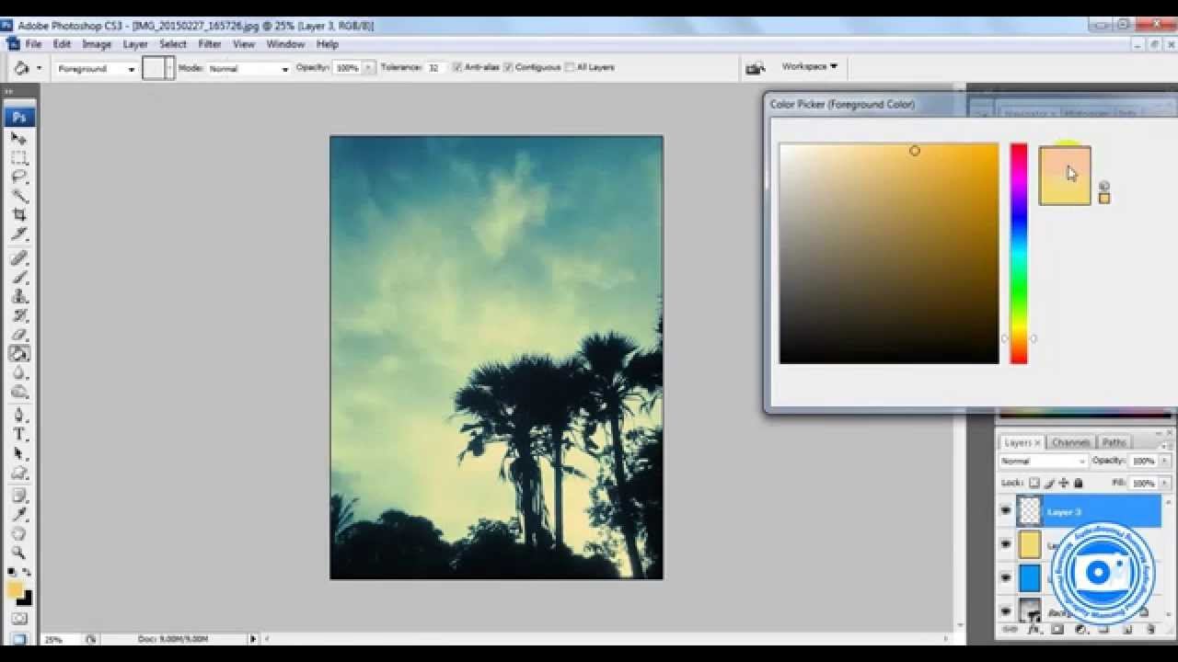This screenshot has width=1178, height=662.
Task: Toggle Lock all padlock in Layers panel
Action: click(x=1079, y=483)
